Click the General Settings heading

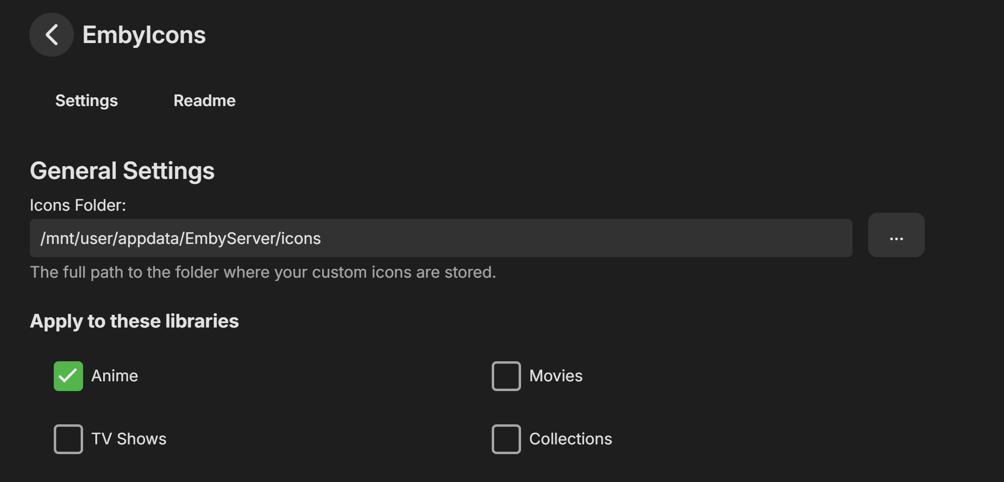click(x=122, y=171)
